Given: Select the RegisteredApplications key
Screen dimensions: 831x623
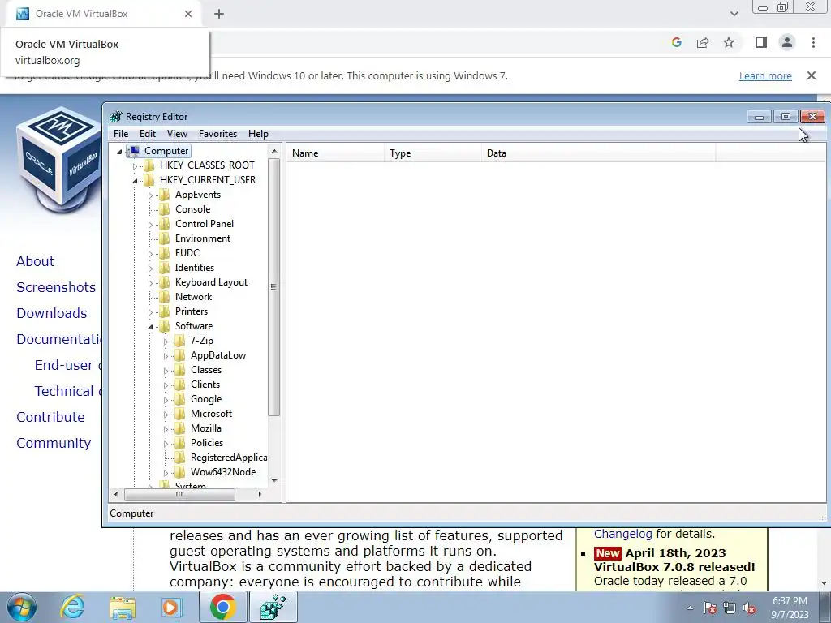Looking at the screenshot, I should pos(229,458).
